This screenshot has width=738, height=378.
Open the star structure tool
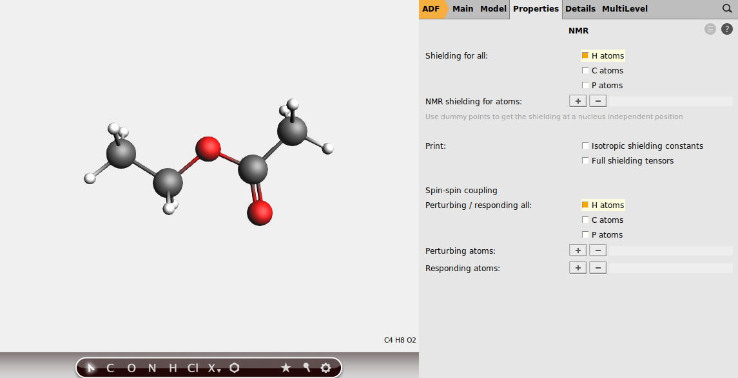tap(286, 368)
